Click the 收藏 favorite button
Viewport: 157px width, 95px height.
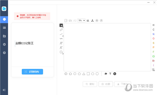point(106,84)
